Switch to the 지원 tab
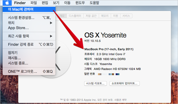Image resolution: width=178 pixels, height=104 pixels. coord(115,16)
